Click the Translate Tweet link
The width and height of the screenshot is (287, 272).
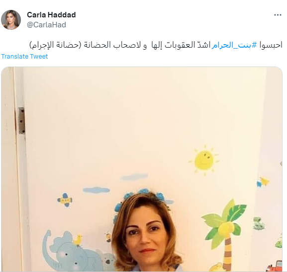pos(24,56)
